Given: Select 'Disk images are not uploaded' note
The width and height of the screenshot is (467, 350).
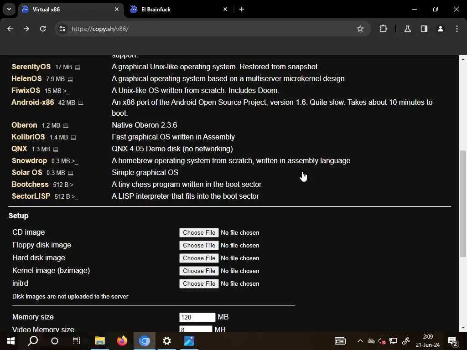Looking at the screenshot, I should [x=70, y=296].
